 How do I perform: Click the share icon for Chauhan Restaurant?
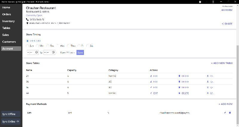tap(223, 24)
